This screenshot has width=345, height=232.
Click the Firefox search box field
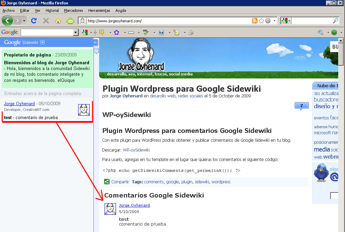[311, 21]
